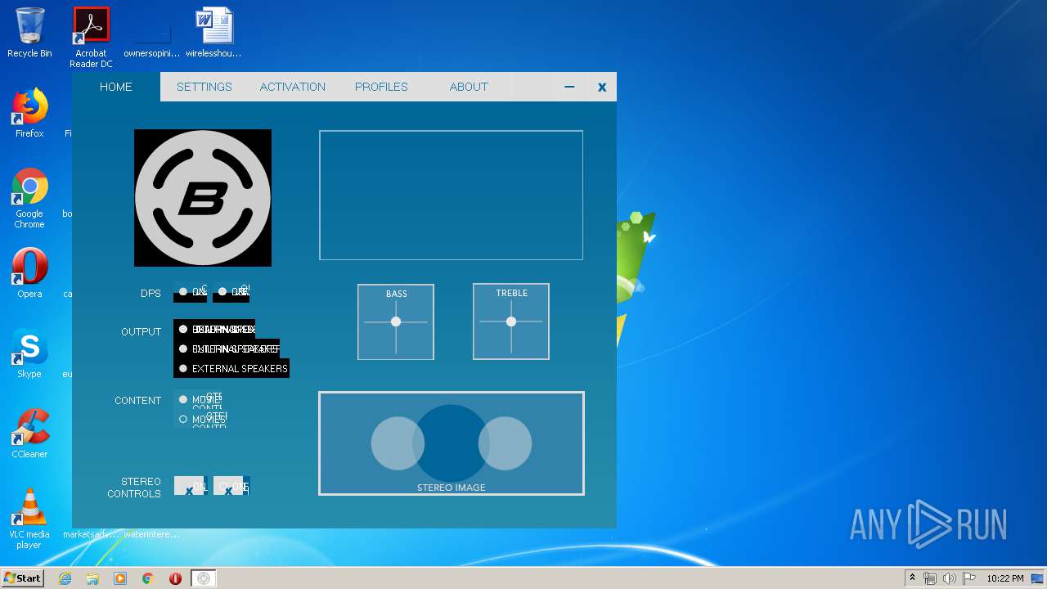1047x589 pixels.
Task: Click the Bongiovi B logo image
Action: coord(203,198)
